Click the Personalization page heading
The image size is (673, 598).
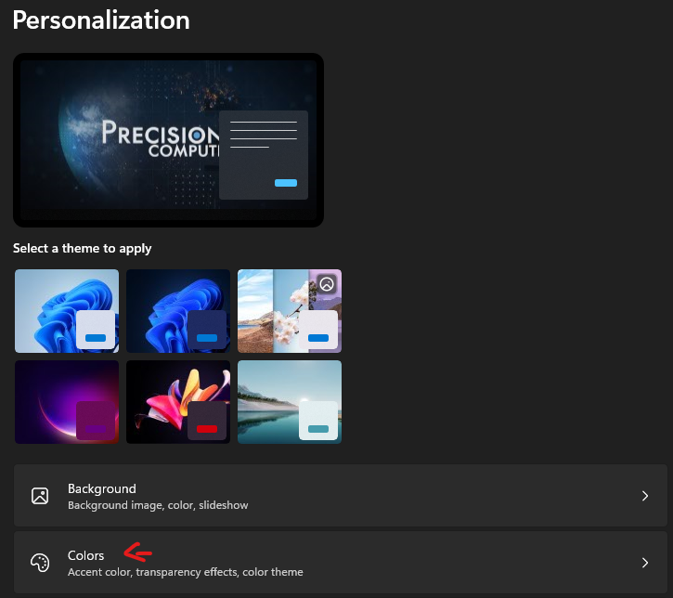coord(101,20)
